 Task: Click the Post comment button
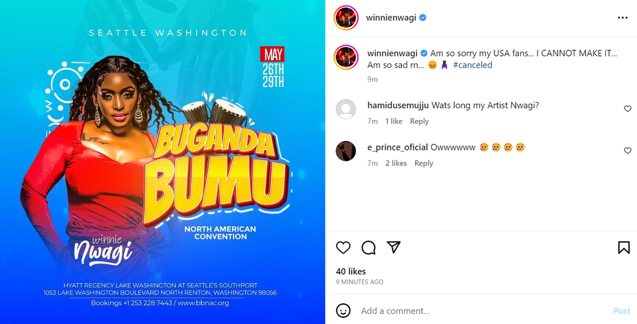pos(621,311)
